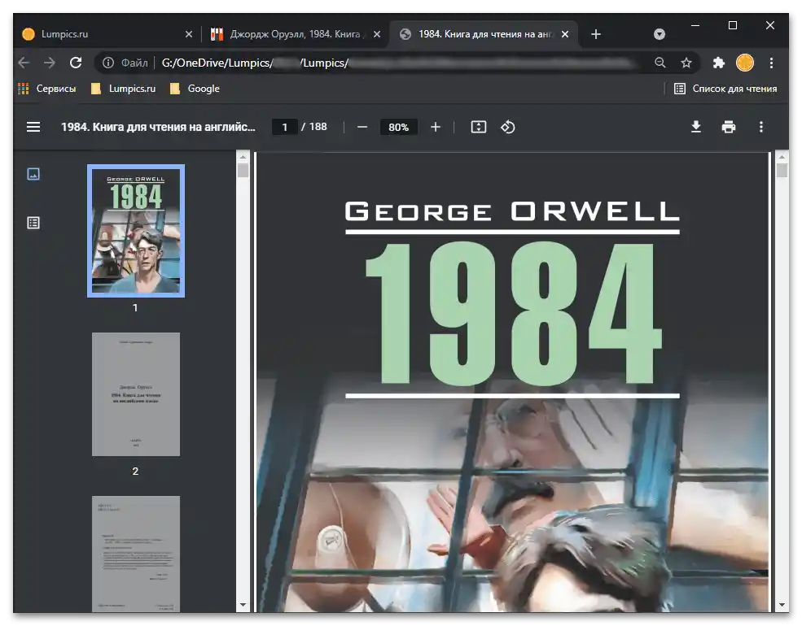Rotate the PDF counterclockwise
Image resolution: width=802 pixels, height=626 pixels.
point(507,127)
